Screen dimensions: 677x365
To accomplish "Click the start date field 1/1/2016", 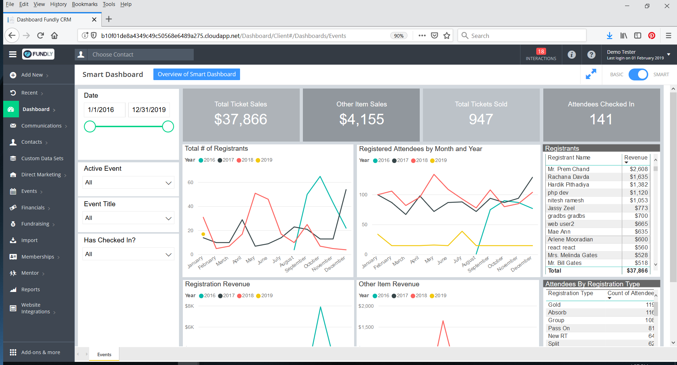I will 104,110.
